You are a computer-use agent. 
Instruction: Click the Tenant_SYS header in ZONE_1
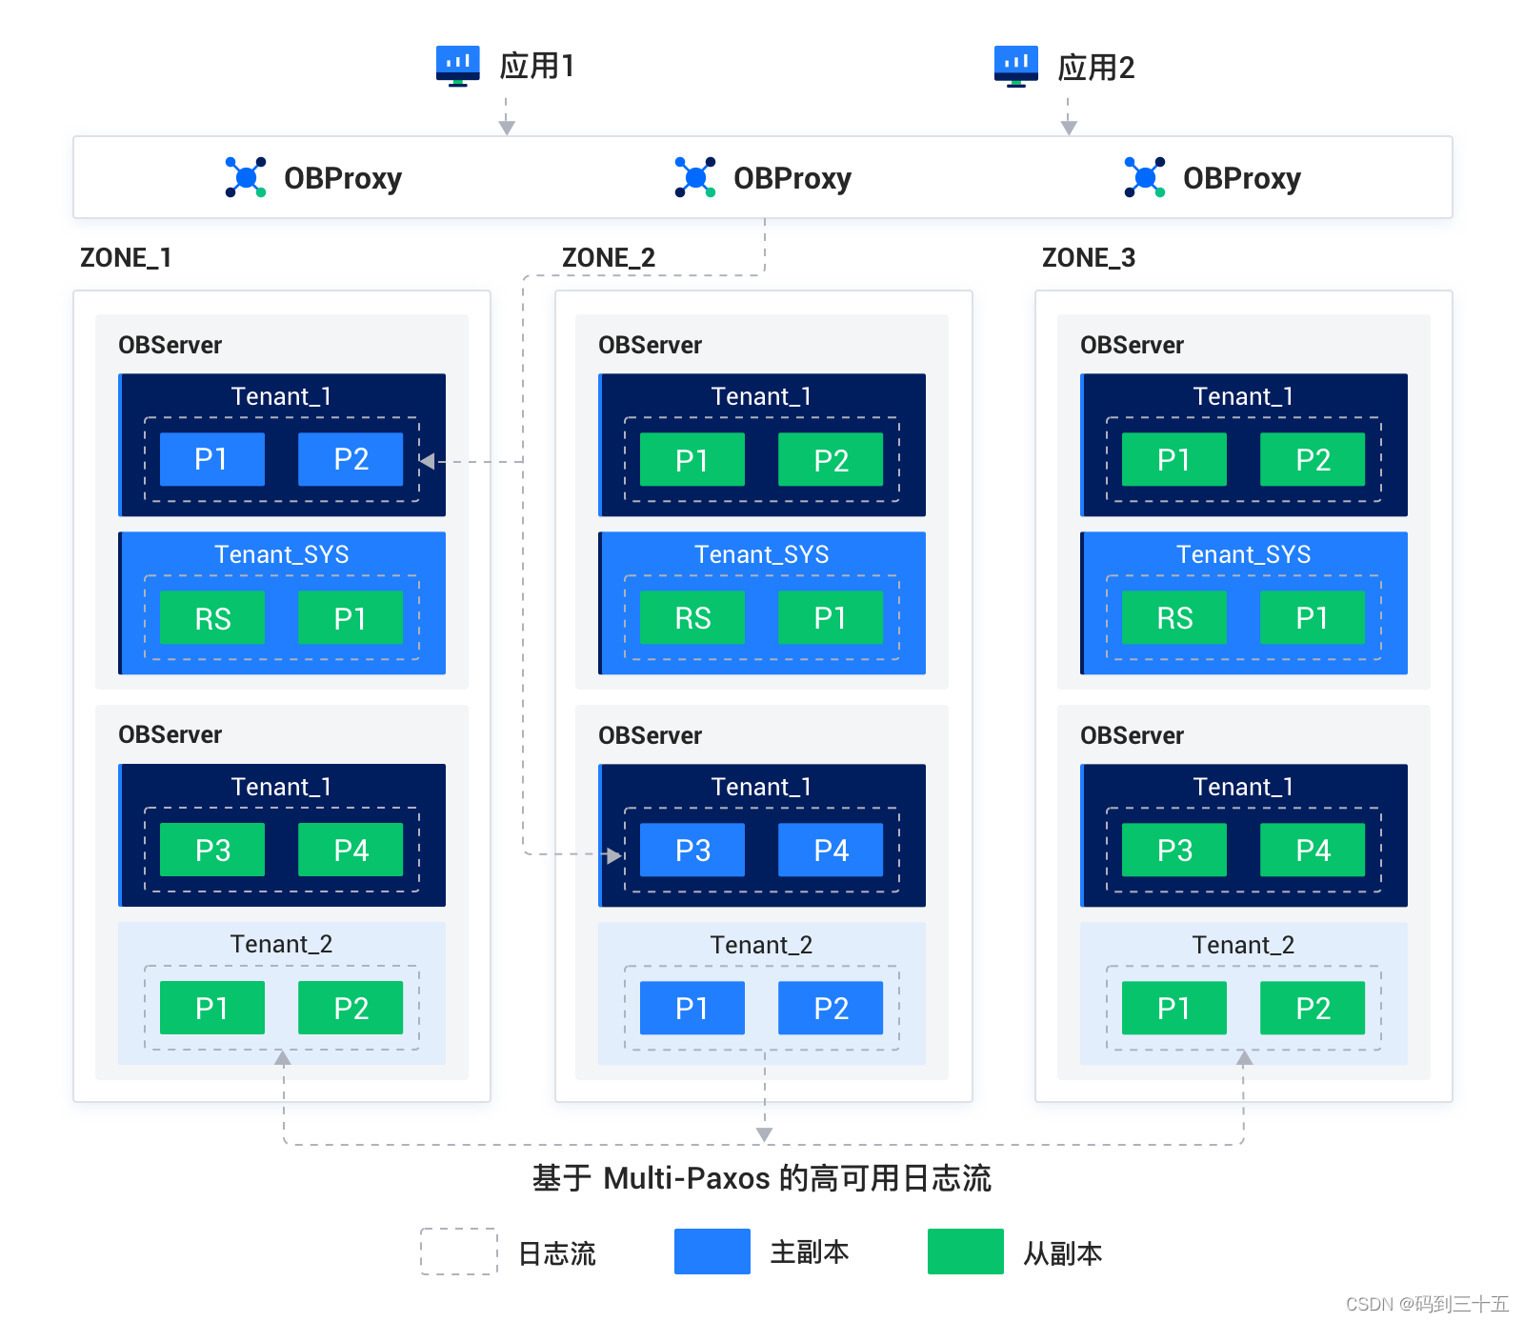(282, 554)
